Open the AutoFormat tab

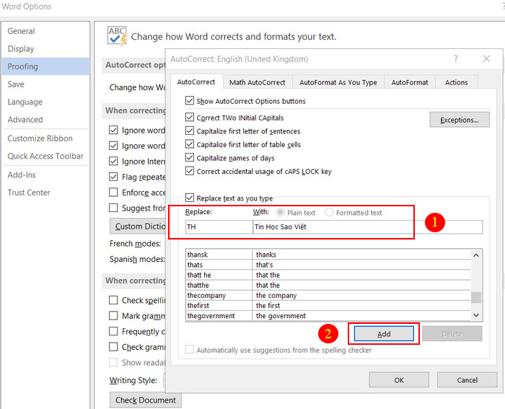410,82
